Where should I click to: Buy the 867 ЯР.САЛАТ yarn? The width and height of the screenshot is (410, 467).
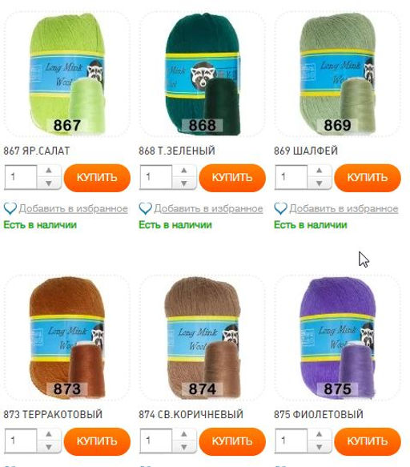[97, 178]
